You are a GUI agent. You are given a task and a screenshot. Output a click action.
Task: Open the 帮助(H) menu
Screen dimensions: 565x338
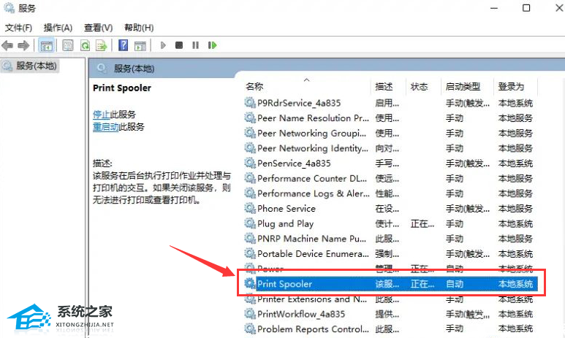139,28
